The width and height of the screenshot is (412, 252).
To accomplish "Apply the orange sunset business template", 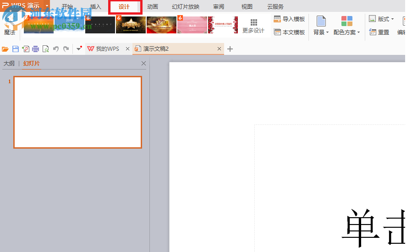I will pos(38,25).
